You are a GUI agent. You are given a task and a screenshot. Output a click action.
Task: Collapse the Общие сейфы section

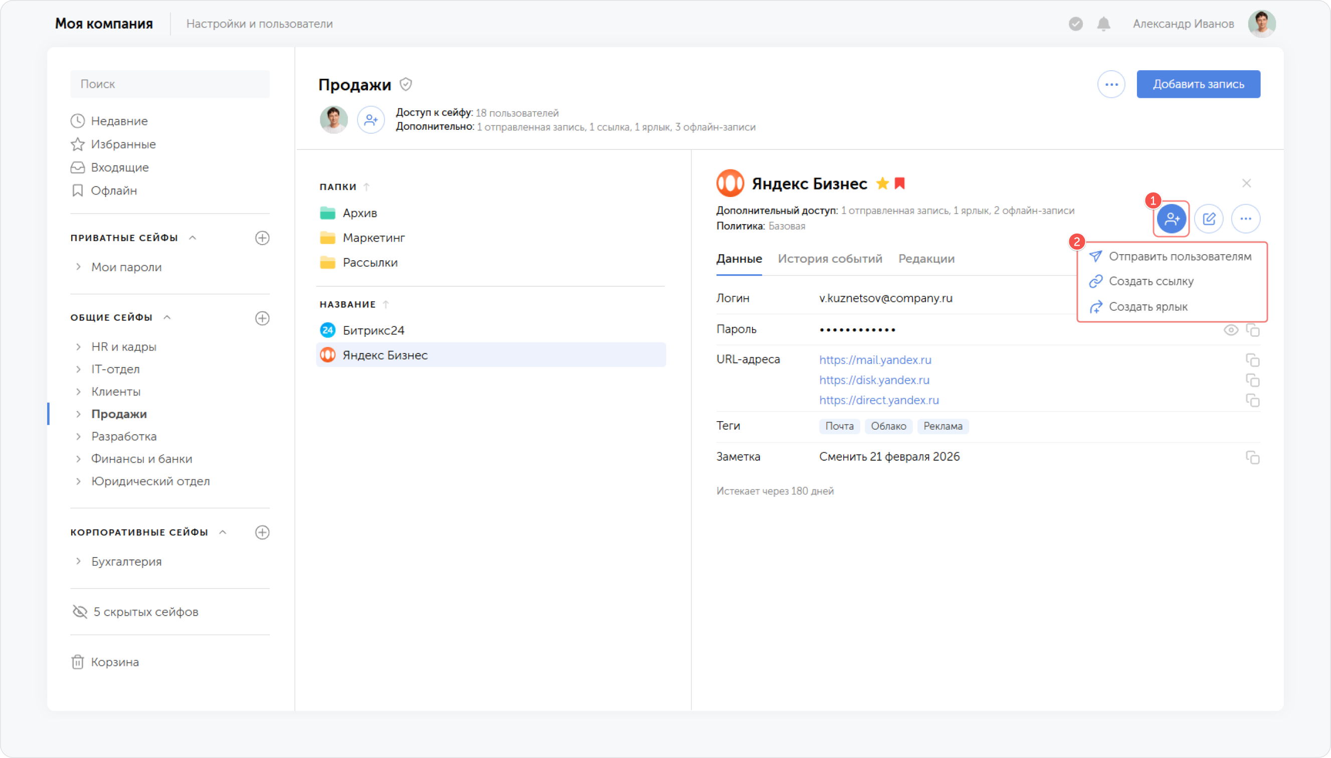[167, 317]
